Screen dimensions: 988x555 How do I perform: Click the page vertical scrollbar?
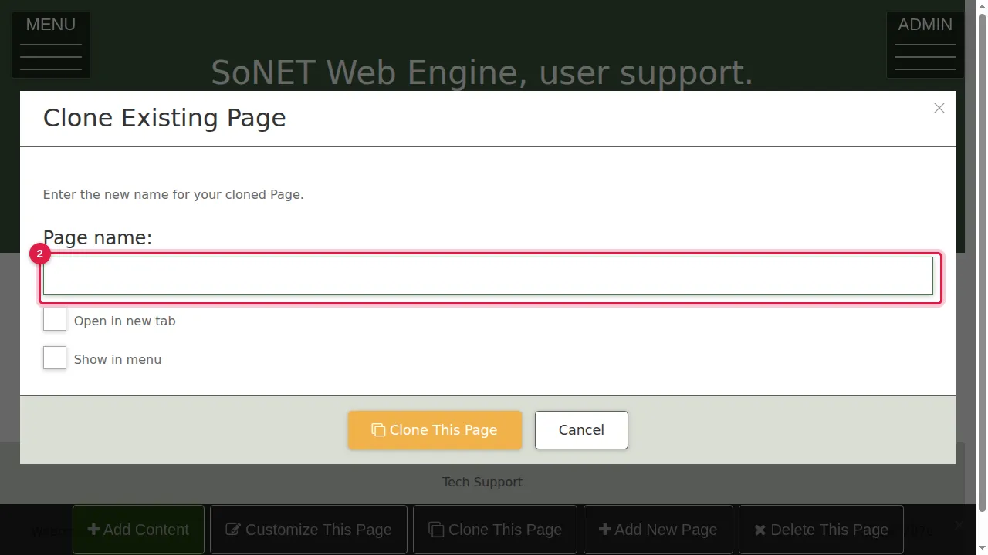pyautogui.click(x=981, y=262)
